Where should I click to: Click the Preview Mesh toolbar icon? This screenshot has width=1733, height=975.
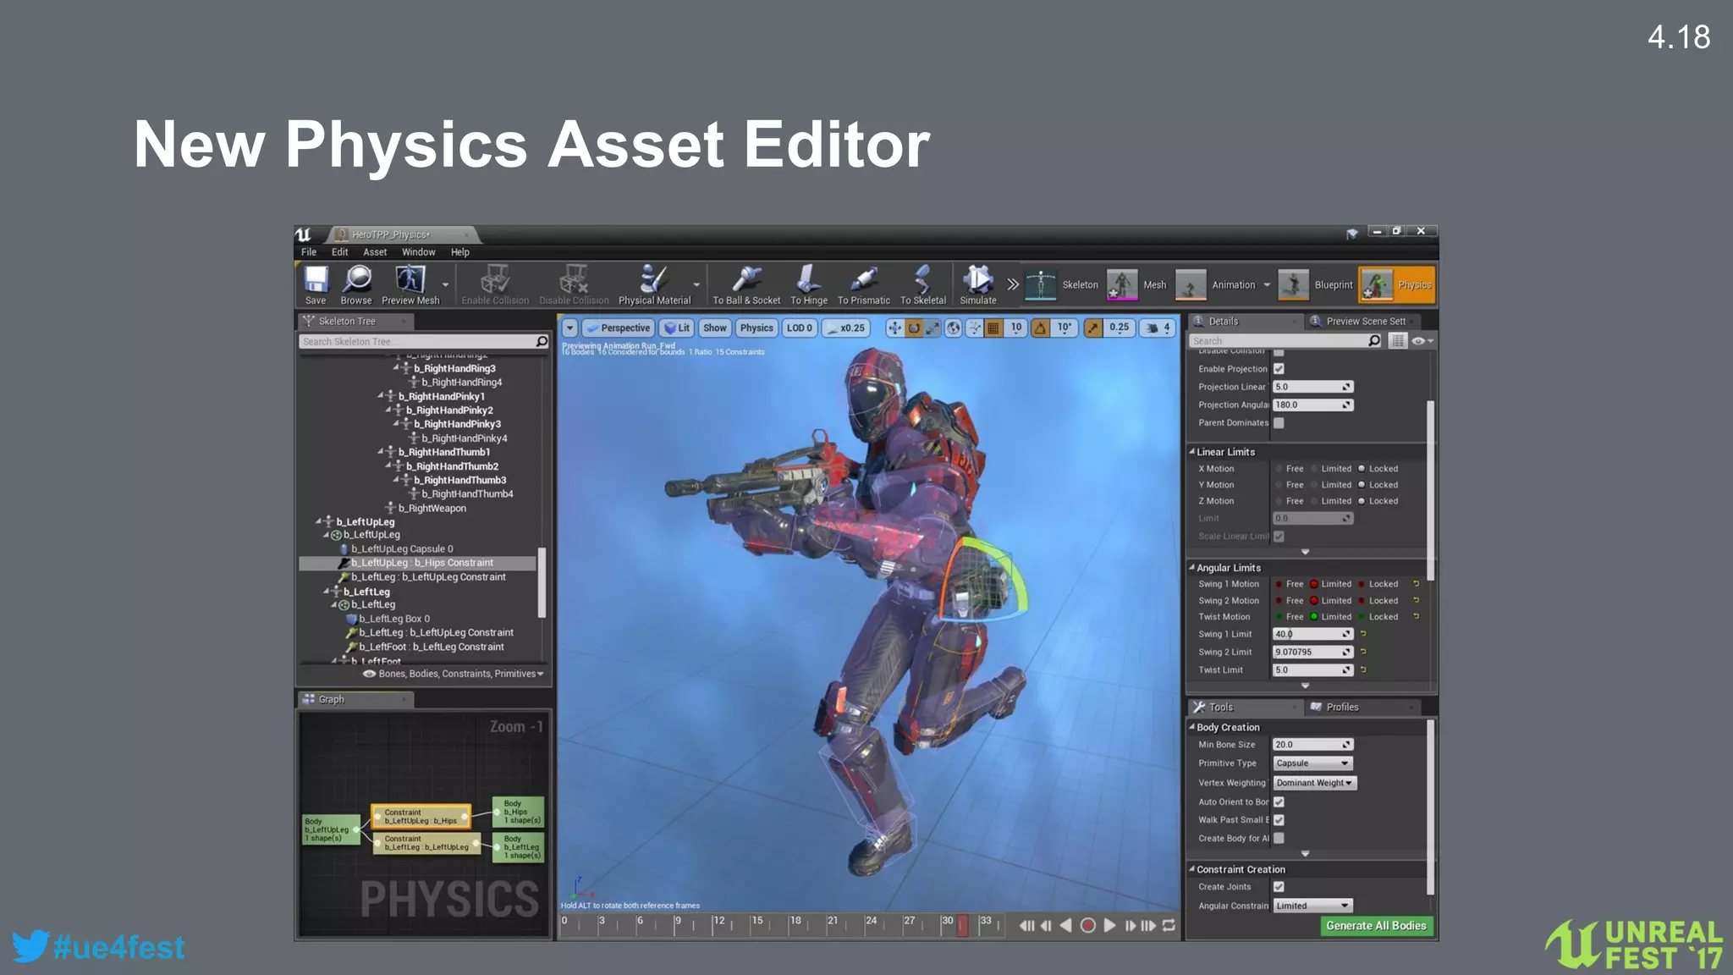(x=410, y=284)
